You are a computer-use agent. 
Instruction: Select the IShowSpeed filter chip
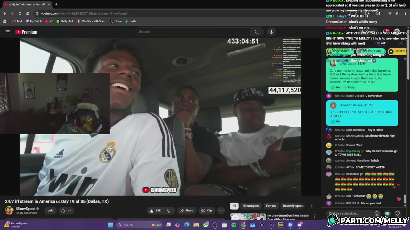click(x=251, y=206)
